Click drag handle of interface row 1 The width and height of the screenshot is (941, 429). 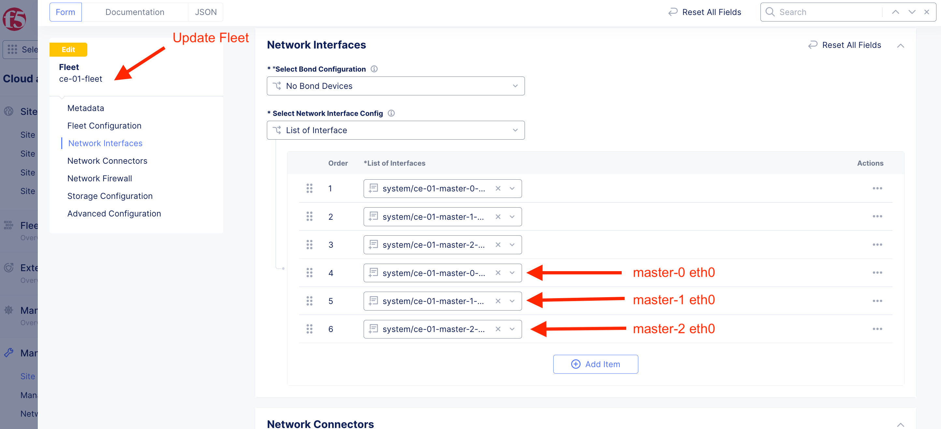click(x=310, y=188)
